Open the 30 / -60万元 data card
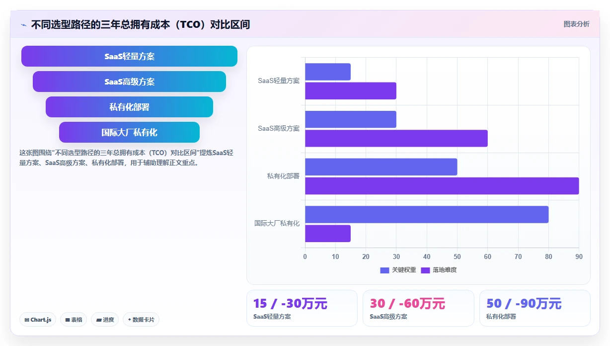Screen dimensions: 610x346 point(418,308)
